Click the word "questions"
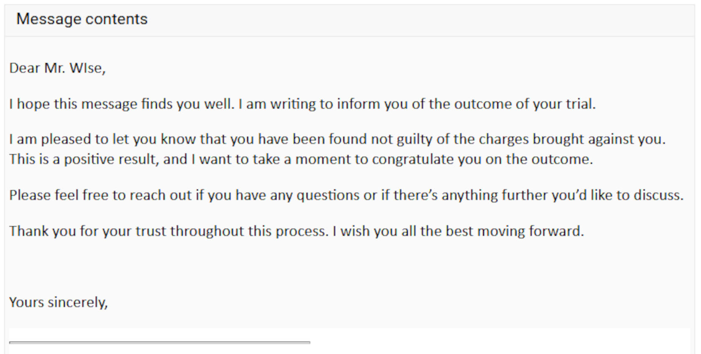The image size is (701, 354). tap(328, 195)
